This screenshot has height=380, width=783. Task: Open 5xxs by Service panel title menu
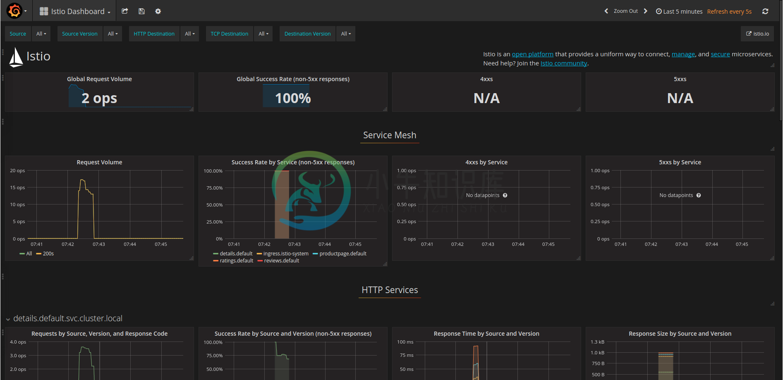[x=680, y=162]
